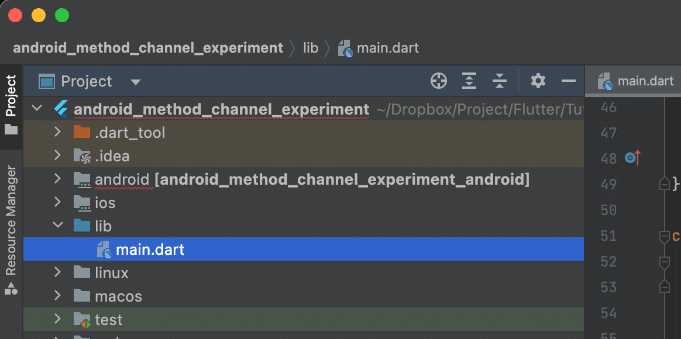Click the project name breadcrumb at the top
This screenshot has height=339, width=681.
pyautogui.click(x=148, y=47)
